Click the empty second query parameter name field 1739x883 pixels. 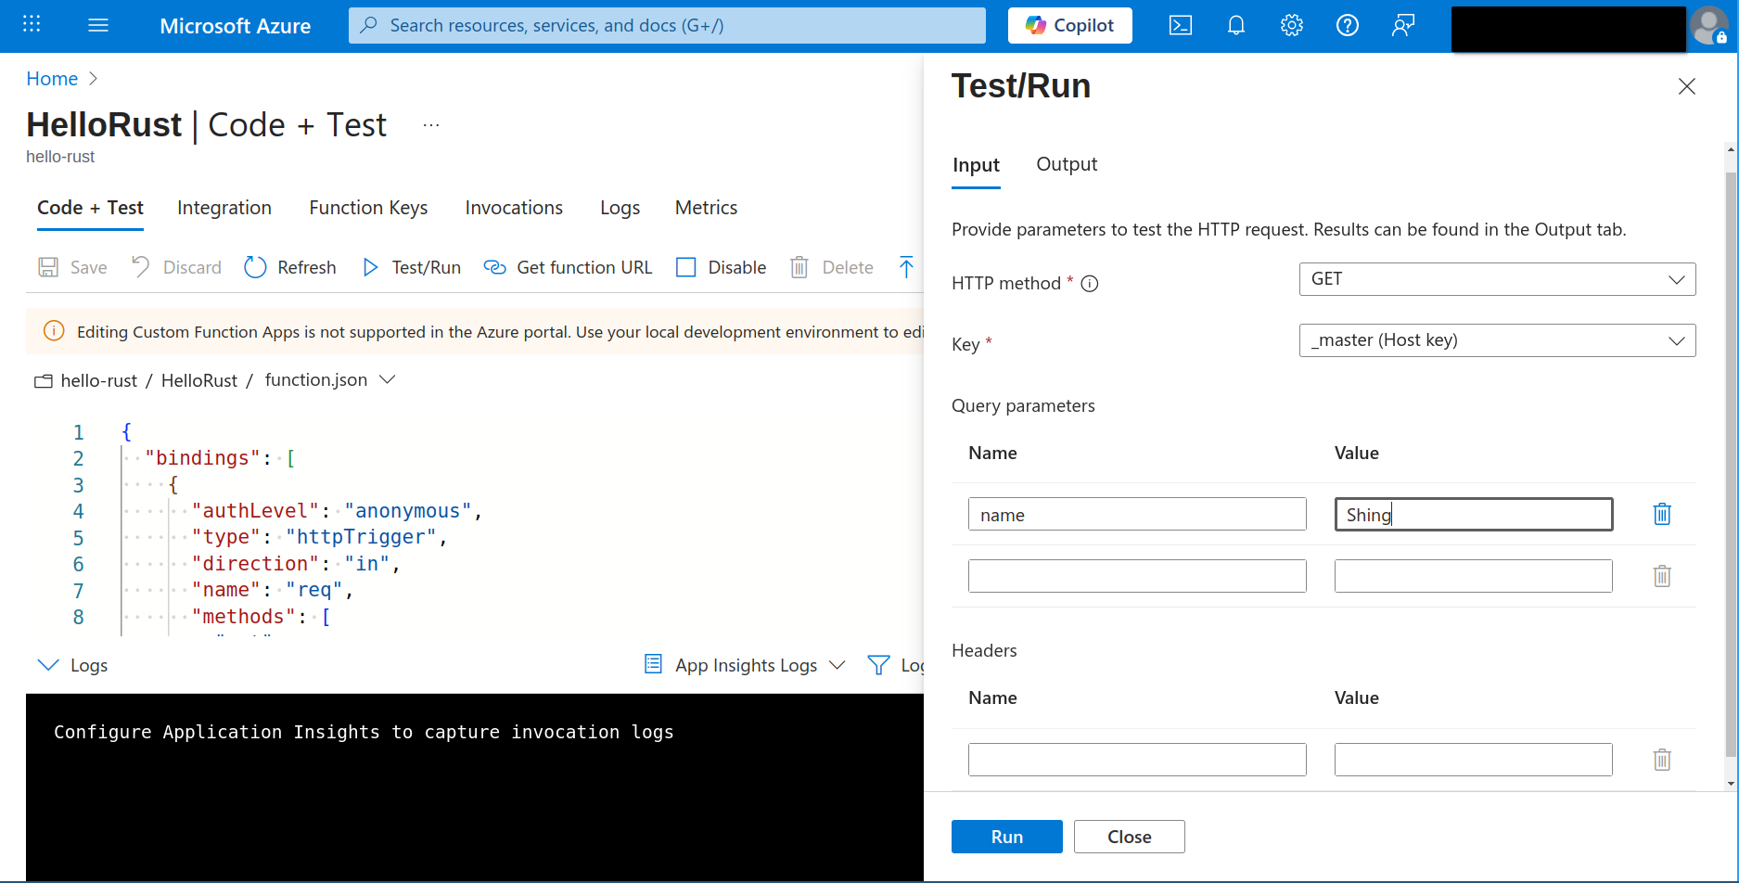[1137, 576]
